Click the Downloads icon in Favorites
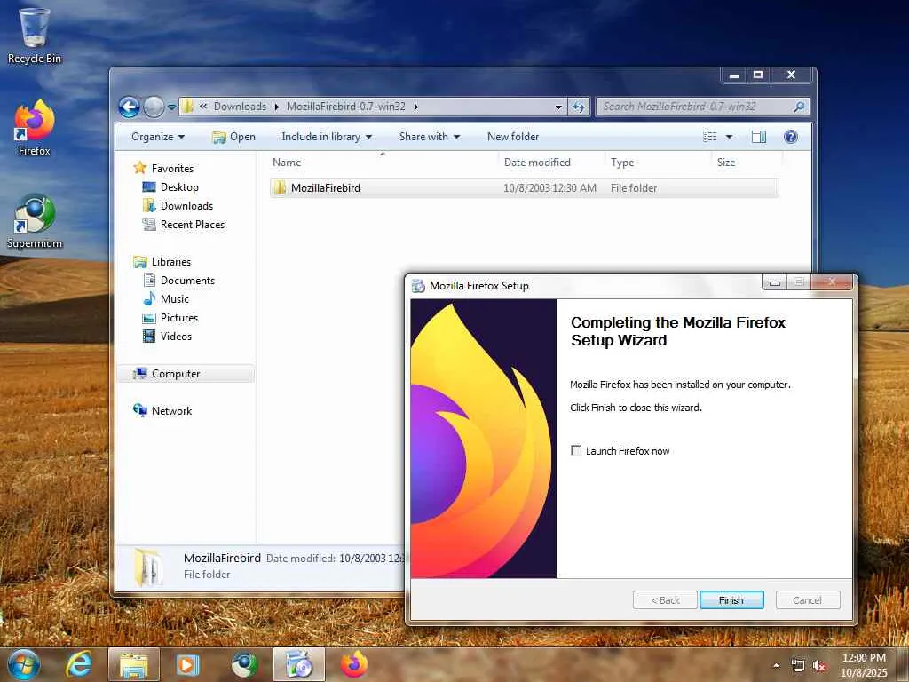Image resolution: width=909 pixels, height=682 pixels. coord(149,206)
